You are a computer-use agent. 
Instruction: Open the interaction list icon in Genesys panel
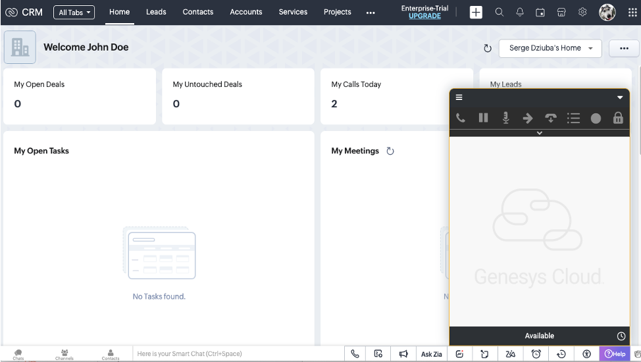pos(574,118)
